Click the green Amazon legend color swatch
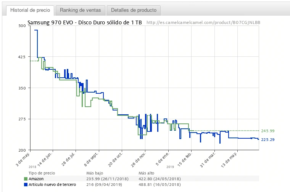 pyautogui.click(x=26, y=179)
